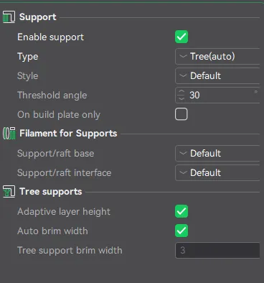Increase Threshold angle with the up arrow
Image resolution: width=264 pixels, height=283 pixels.
(x=181, y=91)
